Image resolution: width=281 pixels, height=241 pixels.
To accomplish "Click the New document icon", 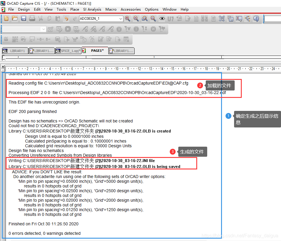I will [x=6, y=19].
